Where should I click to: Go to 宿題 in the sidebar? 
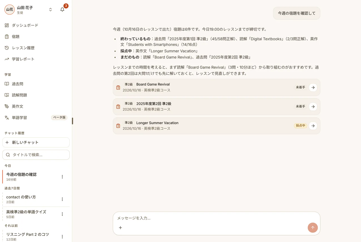pos(36,37)
